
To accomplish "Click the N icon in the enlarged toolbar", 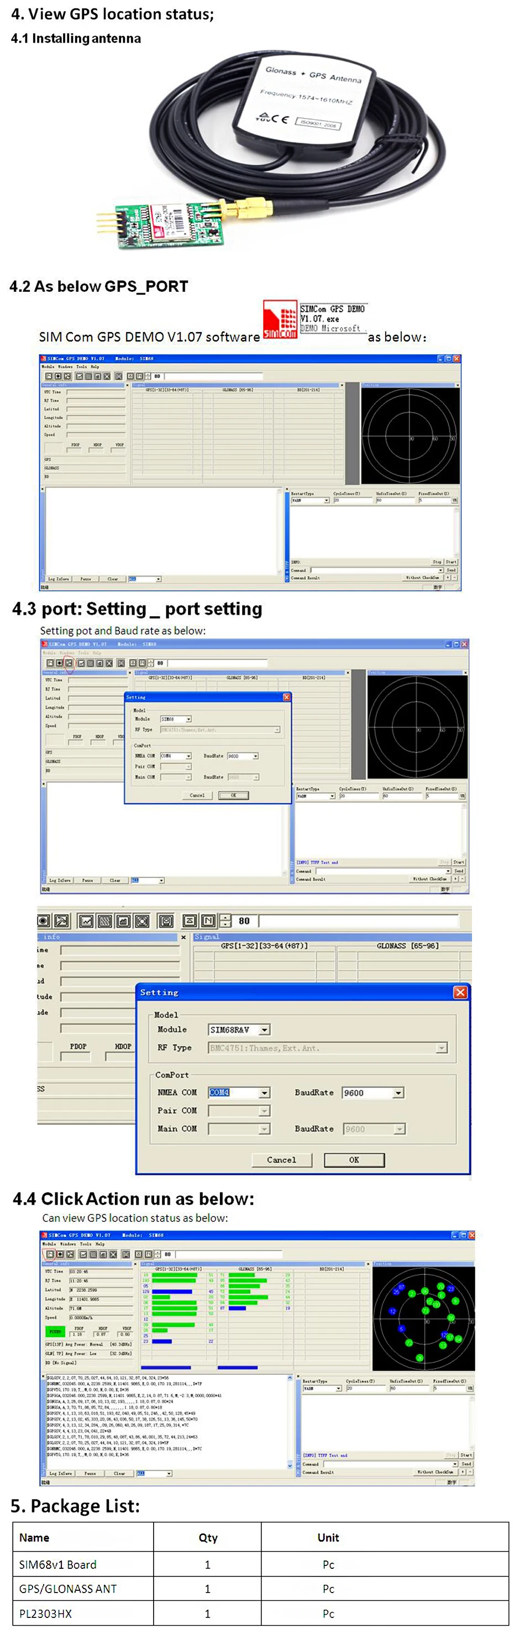I will point(208,921).
